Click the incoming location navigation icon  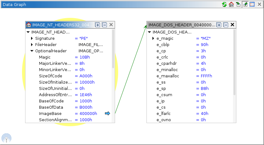tap(238, 4)
